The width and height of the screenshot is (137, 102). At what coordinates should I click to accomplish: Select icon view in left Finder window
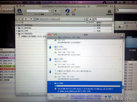point(4,10)
